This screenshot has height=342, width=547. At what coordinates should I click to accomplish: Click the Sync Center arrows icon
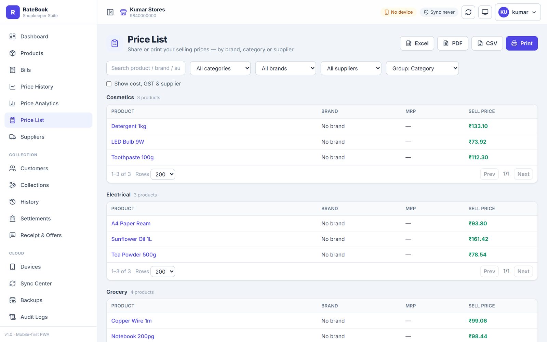(13, 284)
